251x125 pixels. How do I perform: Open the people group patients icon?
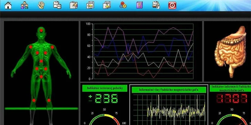[x=24, y=5]
